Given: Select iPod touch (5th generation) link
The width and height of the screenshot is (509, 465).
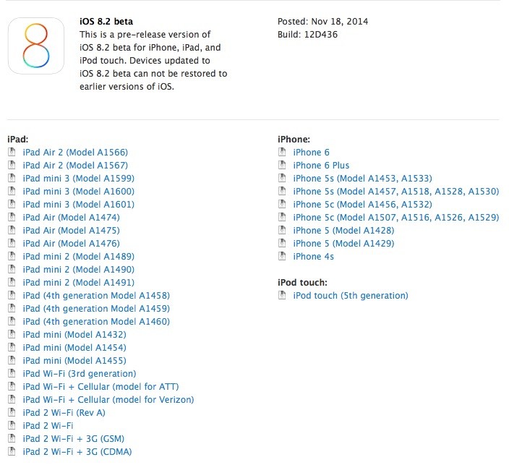Looking at the screenshot, I should coord(351,296).
